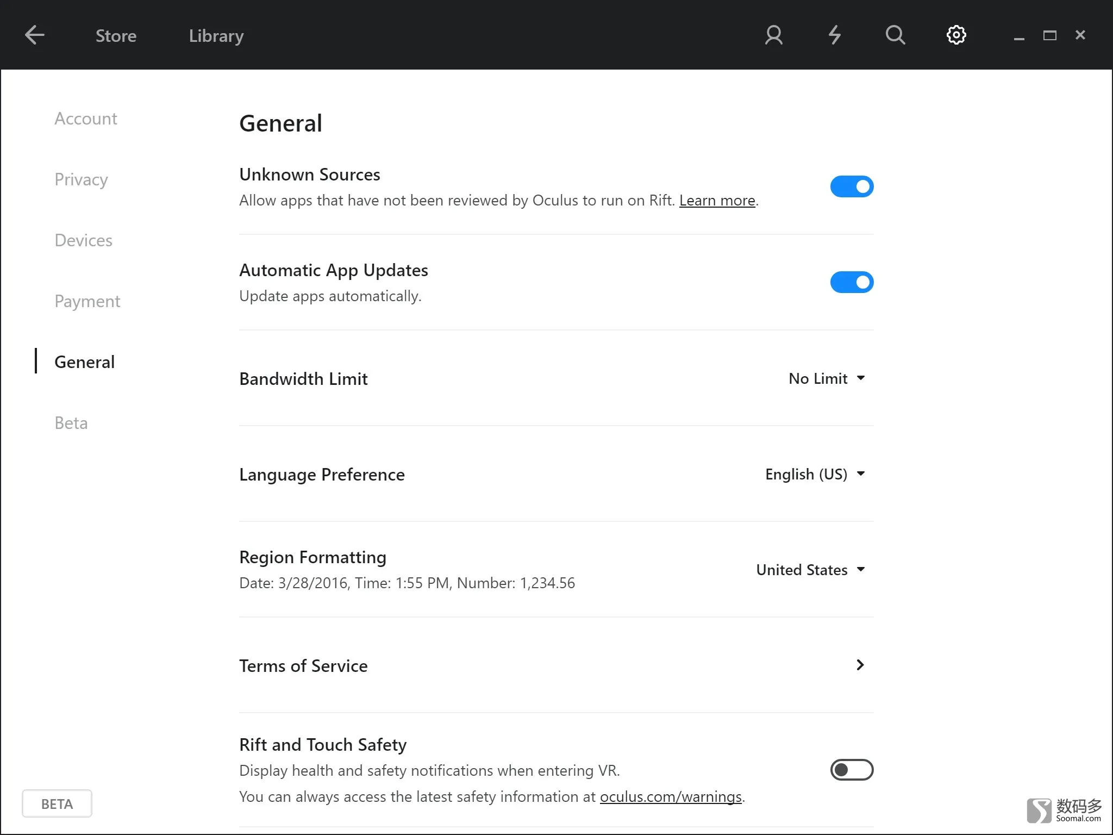The image size is (1113, 835).
Task: Click the Automatic App Updates heading
Action: click(334, 270)
